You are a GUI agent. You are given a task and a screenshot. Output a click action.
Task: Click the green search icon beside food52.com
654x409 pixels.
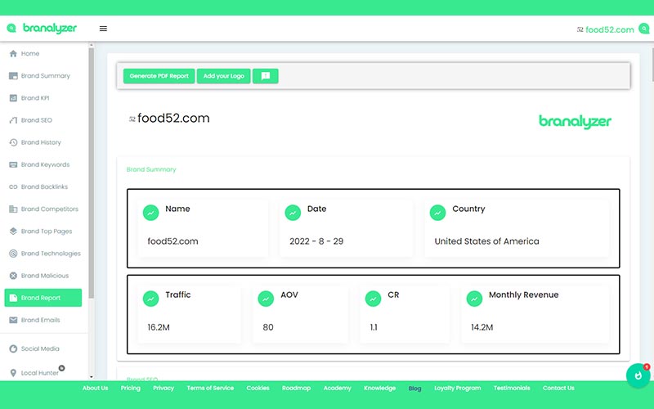644,29
